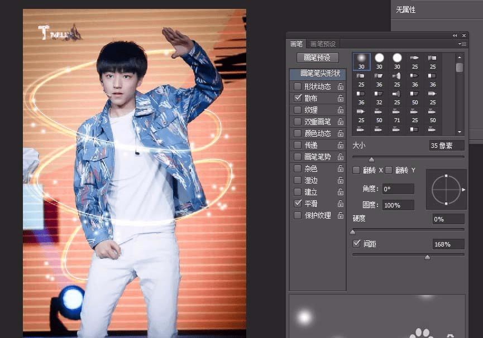Click the brush list scroll-up arrow

pos(460,57)
